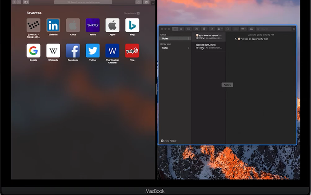Viewport: 311px width, 195px height.
Task: Click the Split View divider handle
Action: [156, 89]
